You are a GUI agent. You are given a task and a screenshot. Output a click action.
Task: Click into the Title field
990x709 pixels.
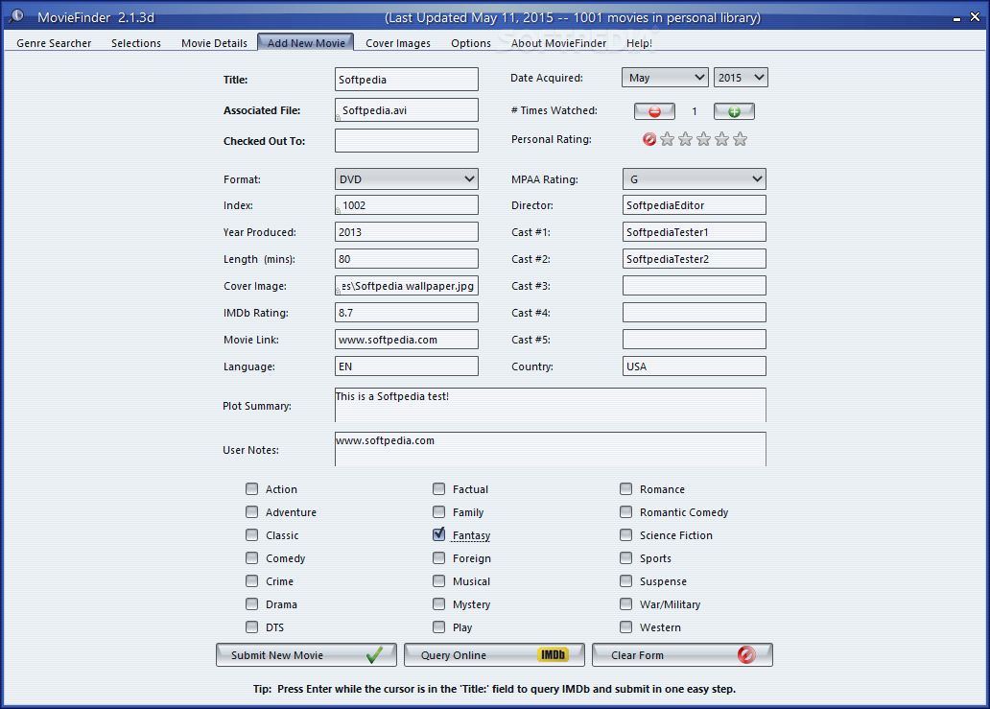tap(406, 79)
